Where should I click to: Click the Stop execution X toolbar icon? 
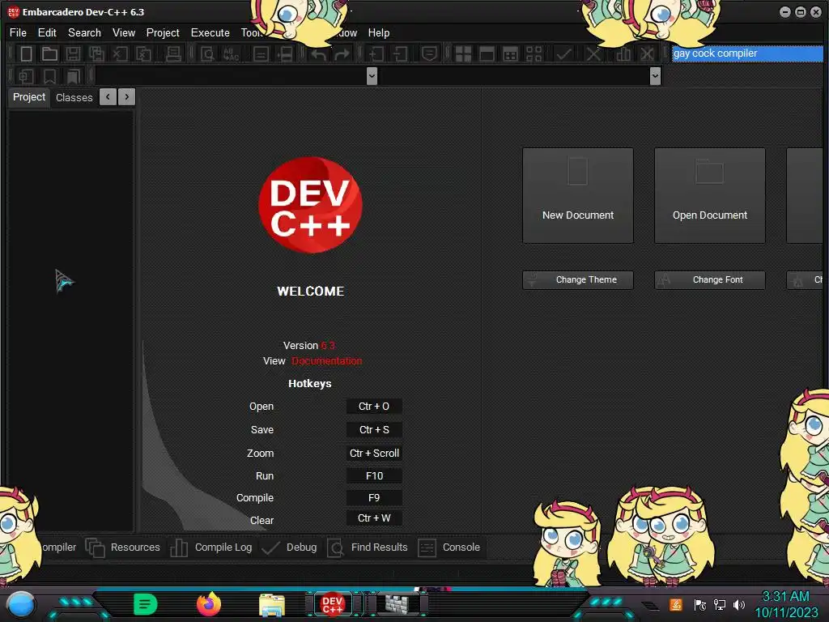593,54
